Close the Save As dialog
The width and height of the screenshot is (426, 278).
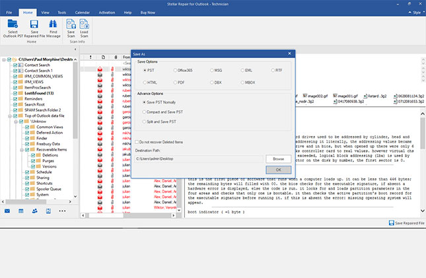(x=289, y=53)
